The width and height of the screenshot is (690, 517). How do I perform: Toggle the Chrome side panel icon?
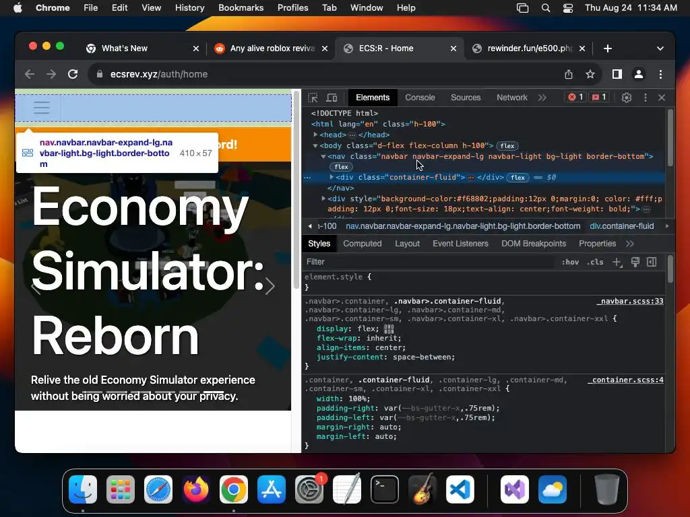(617, 74)
